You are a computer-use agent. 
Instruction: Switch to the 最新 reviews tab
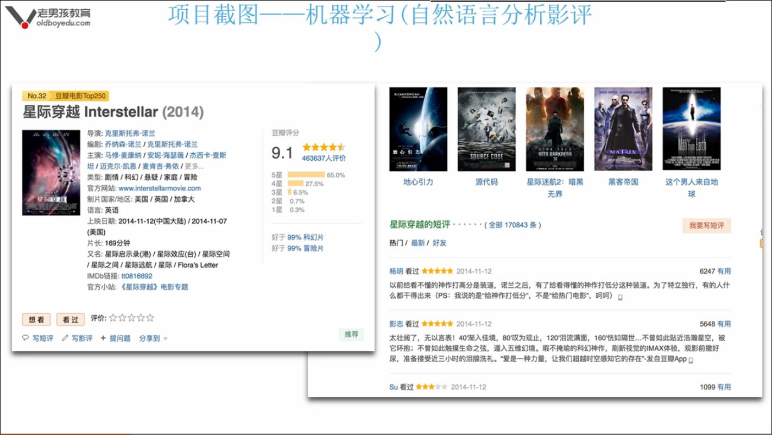tap(418, 243)
